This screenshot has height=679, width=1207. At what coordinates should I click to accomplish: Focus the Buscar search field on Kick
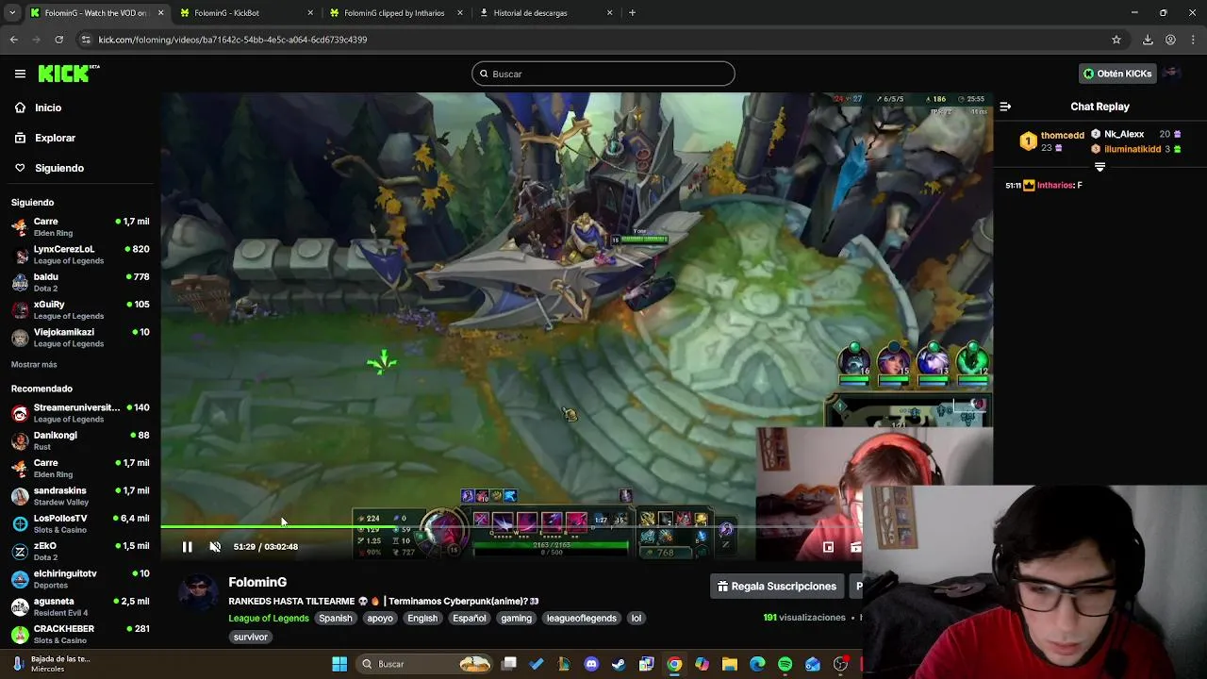point(603,74)
